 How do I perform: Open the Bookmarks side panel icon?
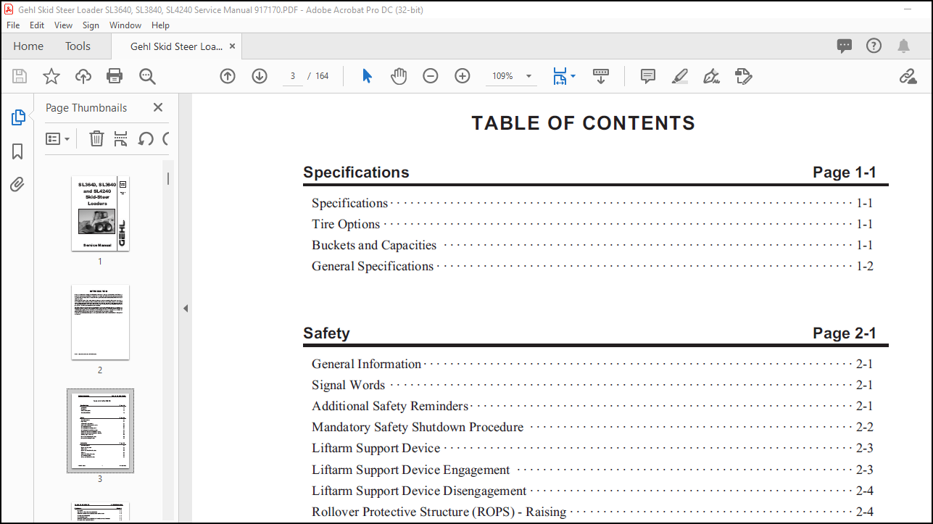point(18,151)
